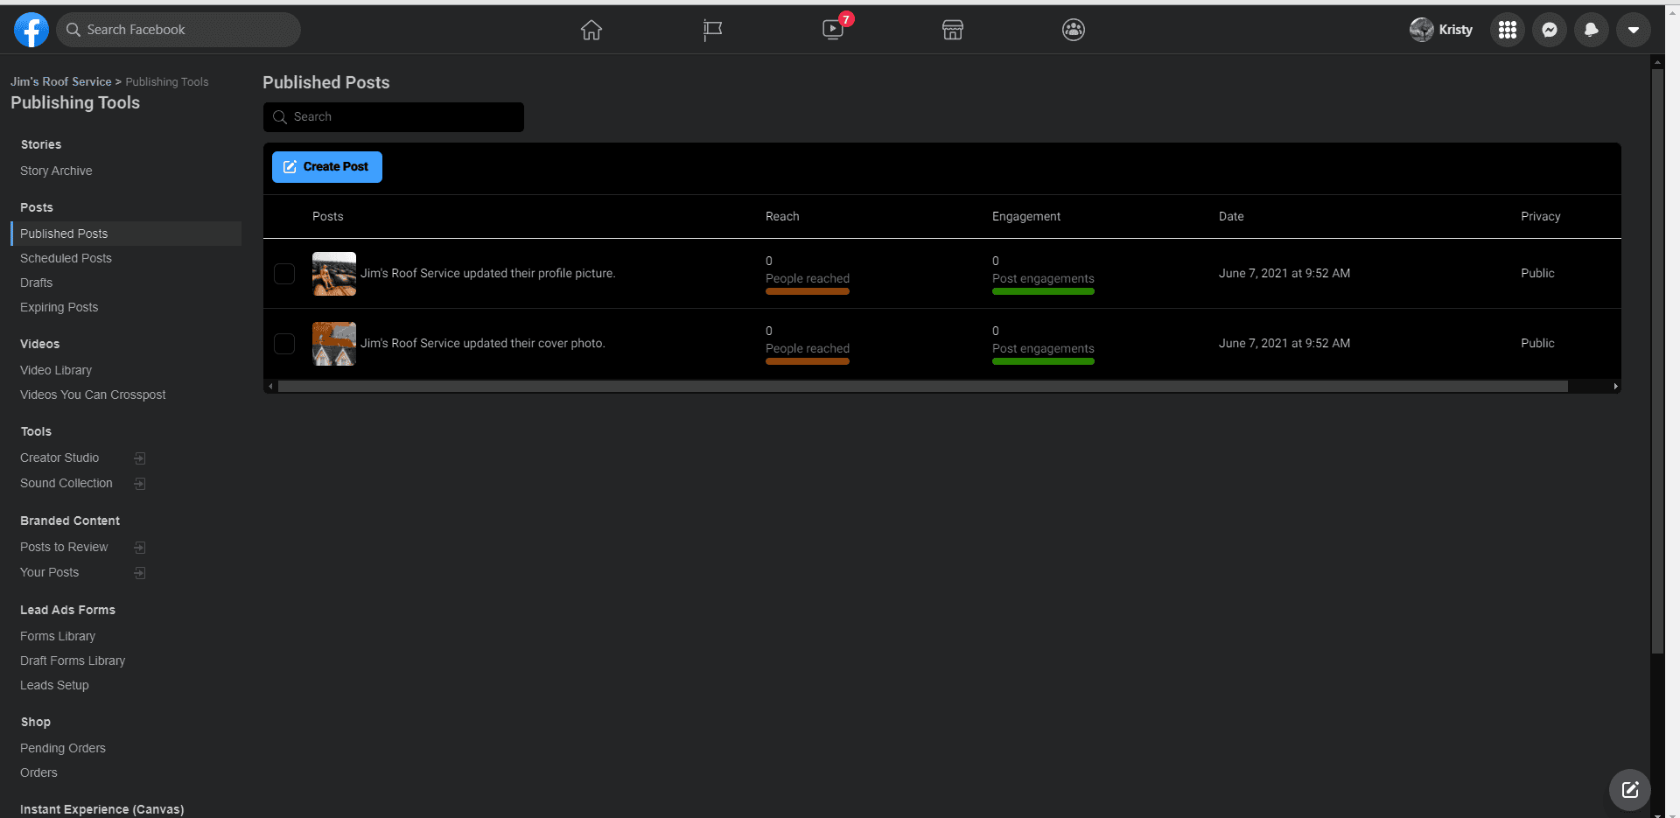Open the Marketplace icon
The width and height of the screenshot is (1680, 818).
(x=953, y=30)
